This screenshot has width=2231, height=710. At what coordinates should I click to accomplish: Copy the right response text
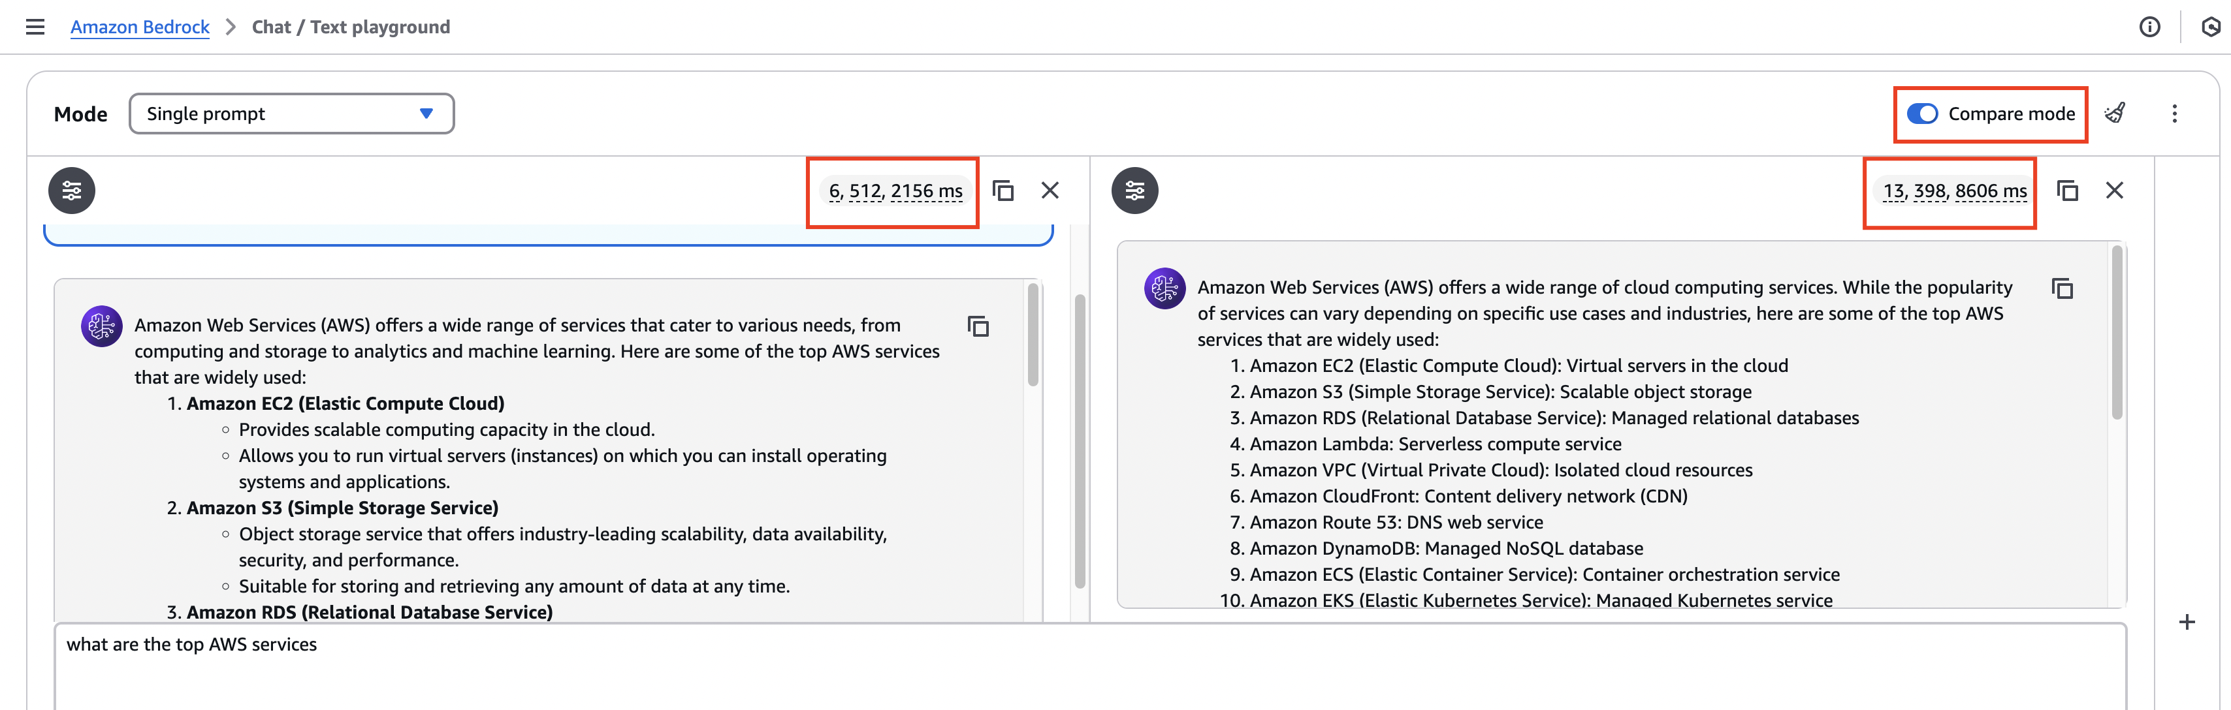click(2062, 288)
